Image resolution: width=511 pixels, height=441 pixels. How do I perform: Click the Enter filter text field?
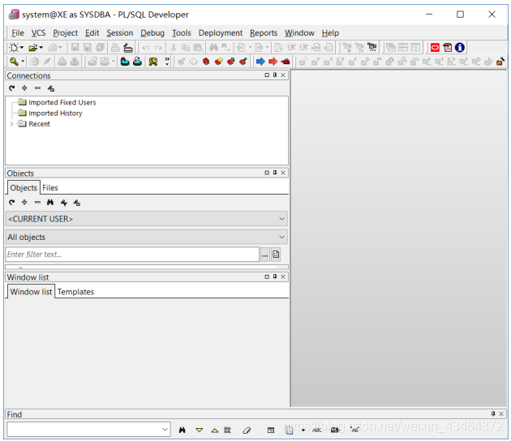pos(132,255)
